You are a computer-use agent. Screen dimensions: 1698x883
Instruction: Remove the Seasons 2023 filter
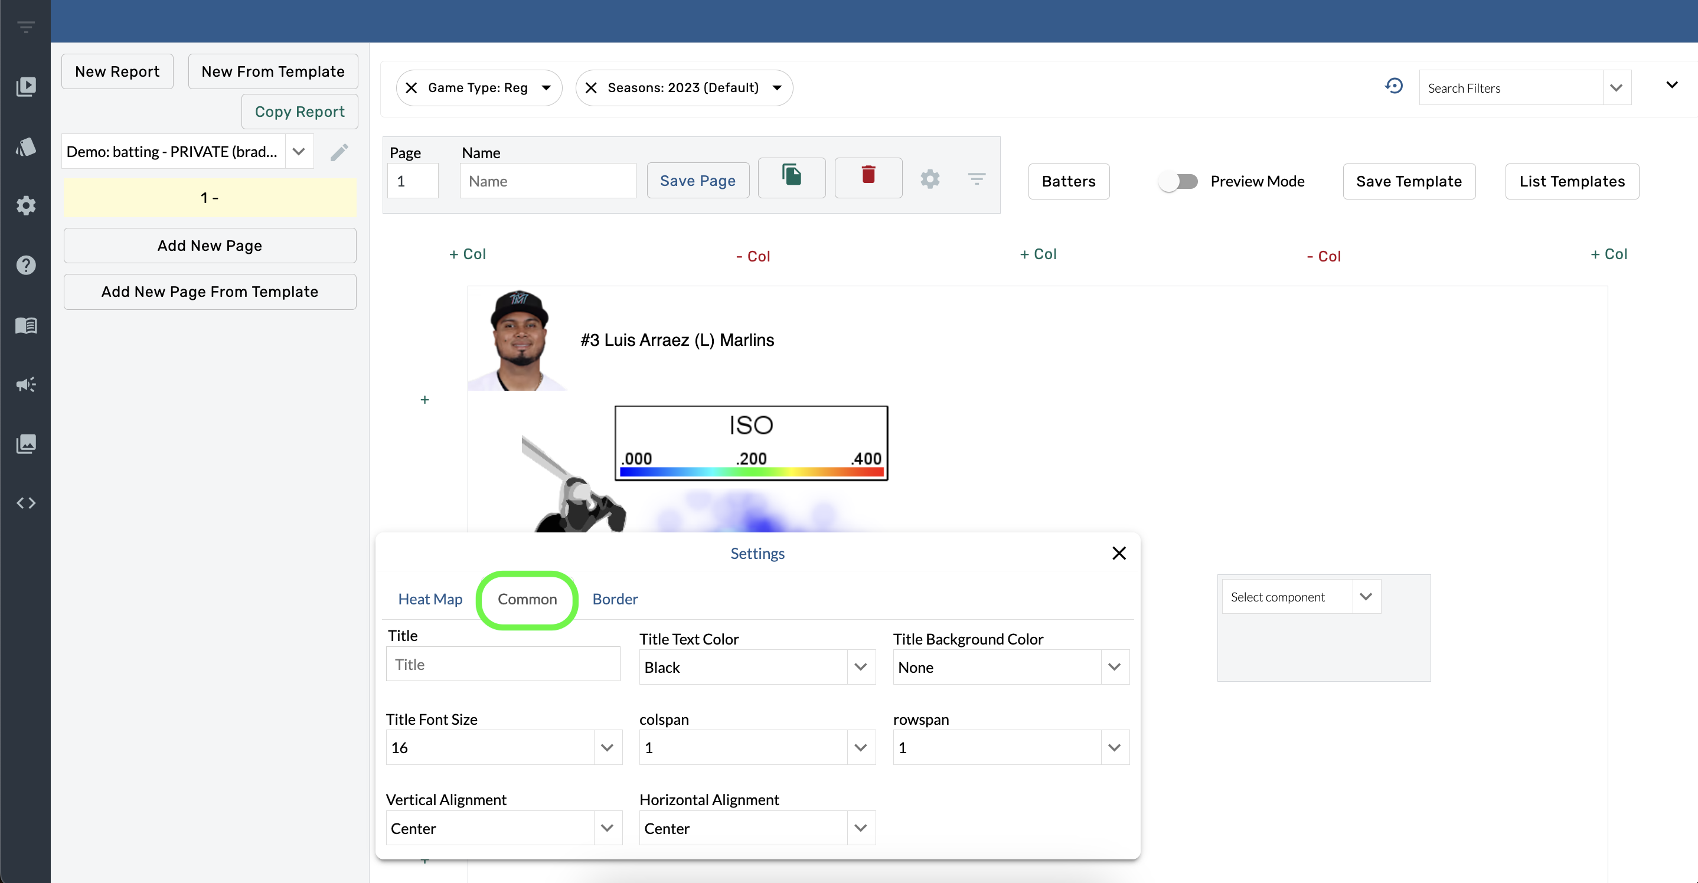pos(591,87)
